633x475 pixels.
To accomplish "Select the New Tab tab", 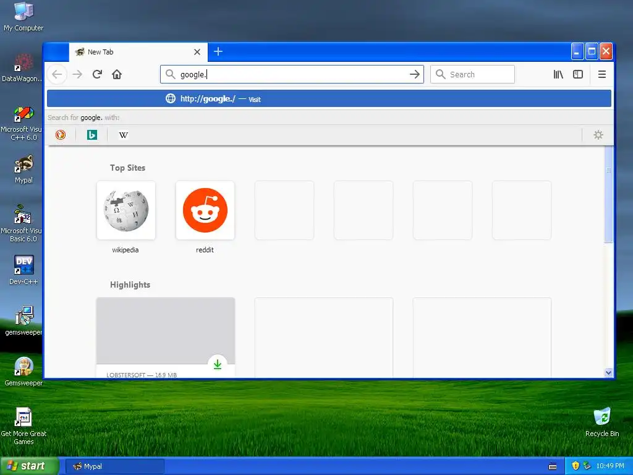I will 138,52.
